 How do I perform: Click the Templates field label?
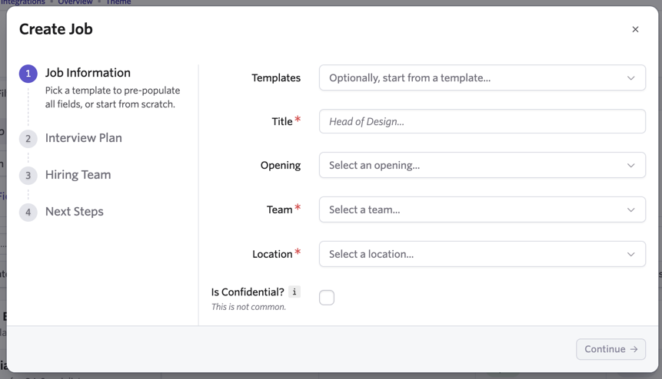[276, 78]
